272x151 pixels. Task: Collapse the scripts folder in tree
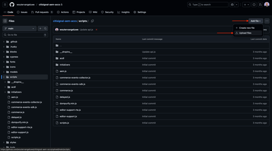4,77
